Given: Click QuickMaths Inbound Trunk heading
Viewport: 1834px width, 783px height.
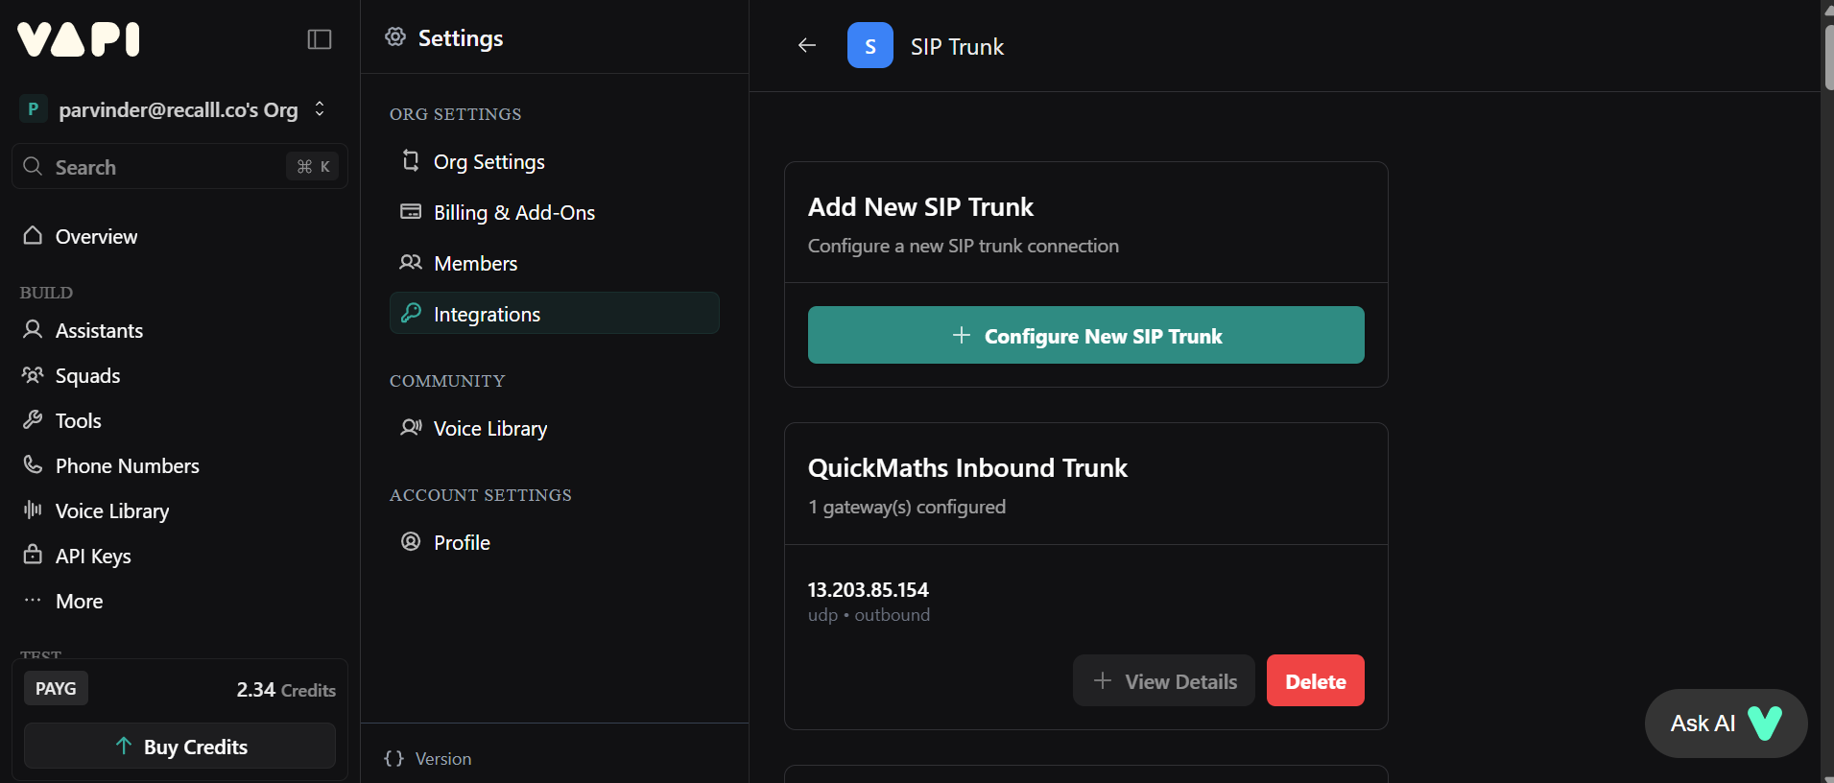Looking at the screenshot, I should (x=967, y=467).
